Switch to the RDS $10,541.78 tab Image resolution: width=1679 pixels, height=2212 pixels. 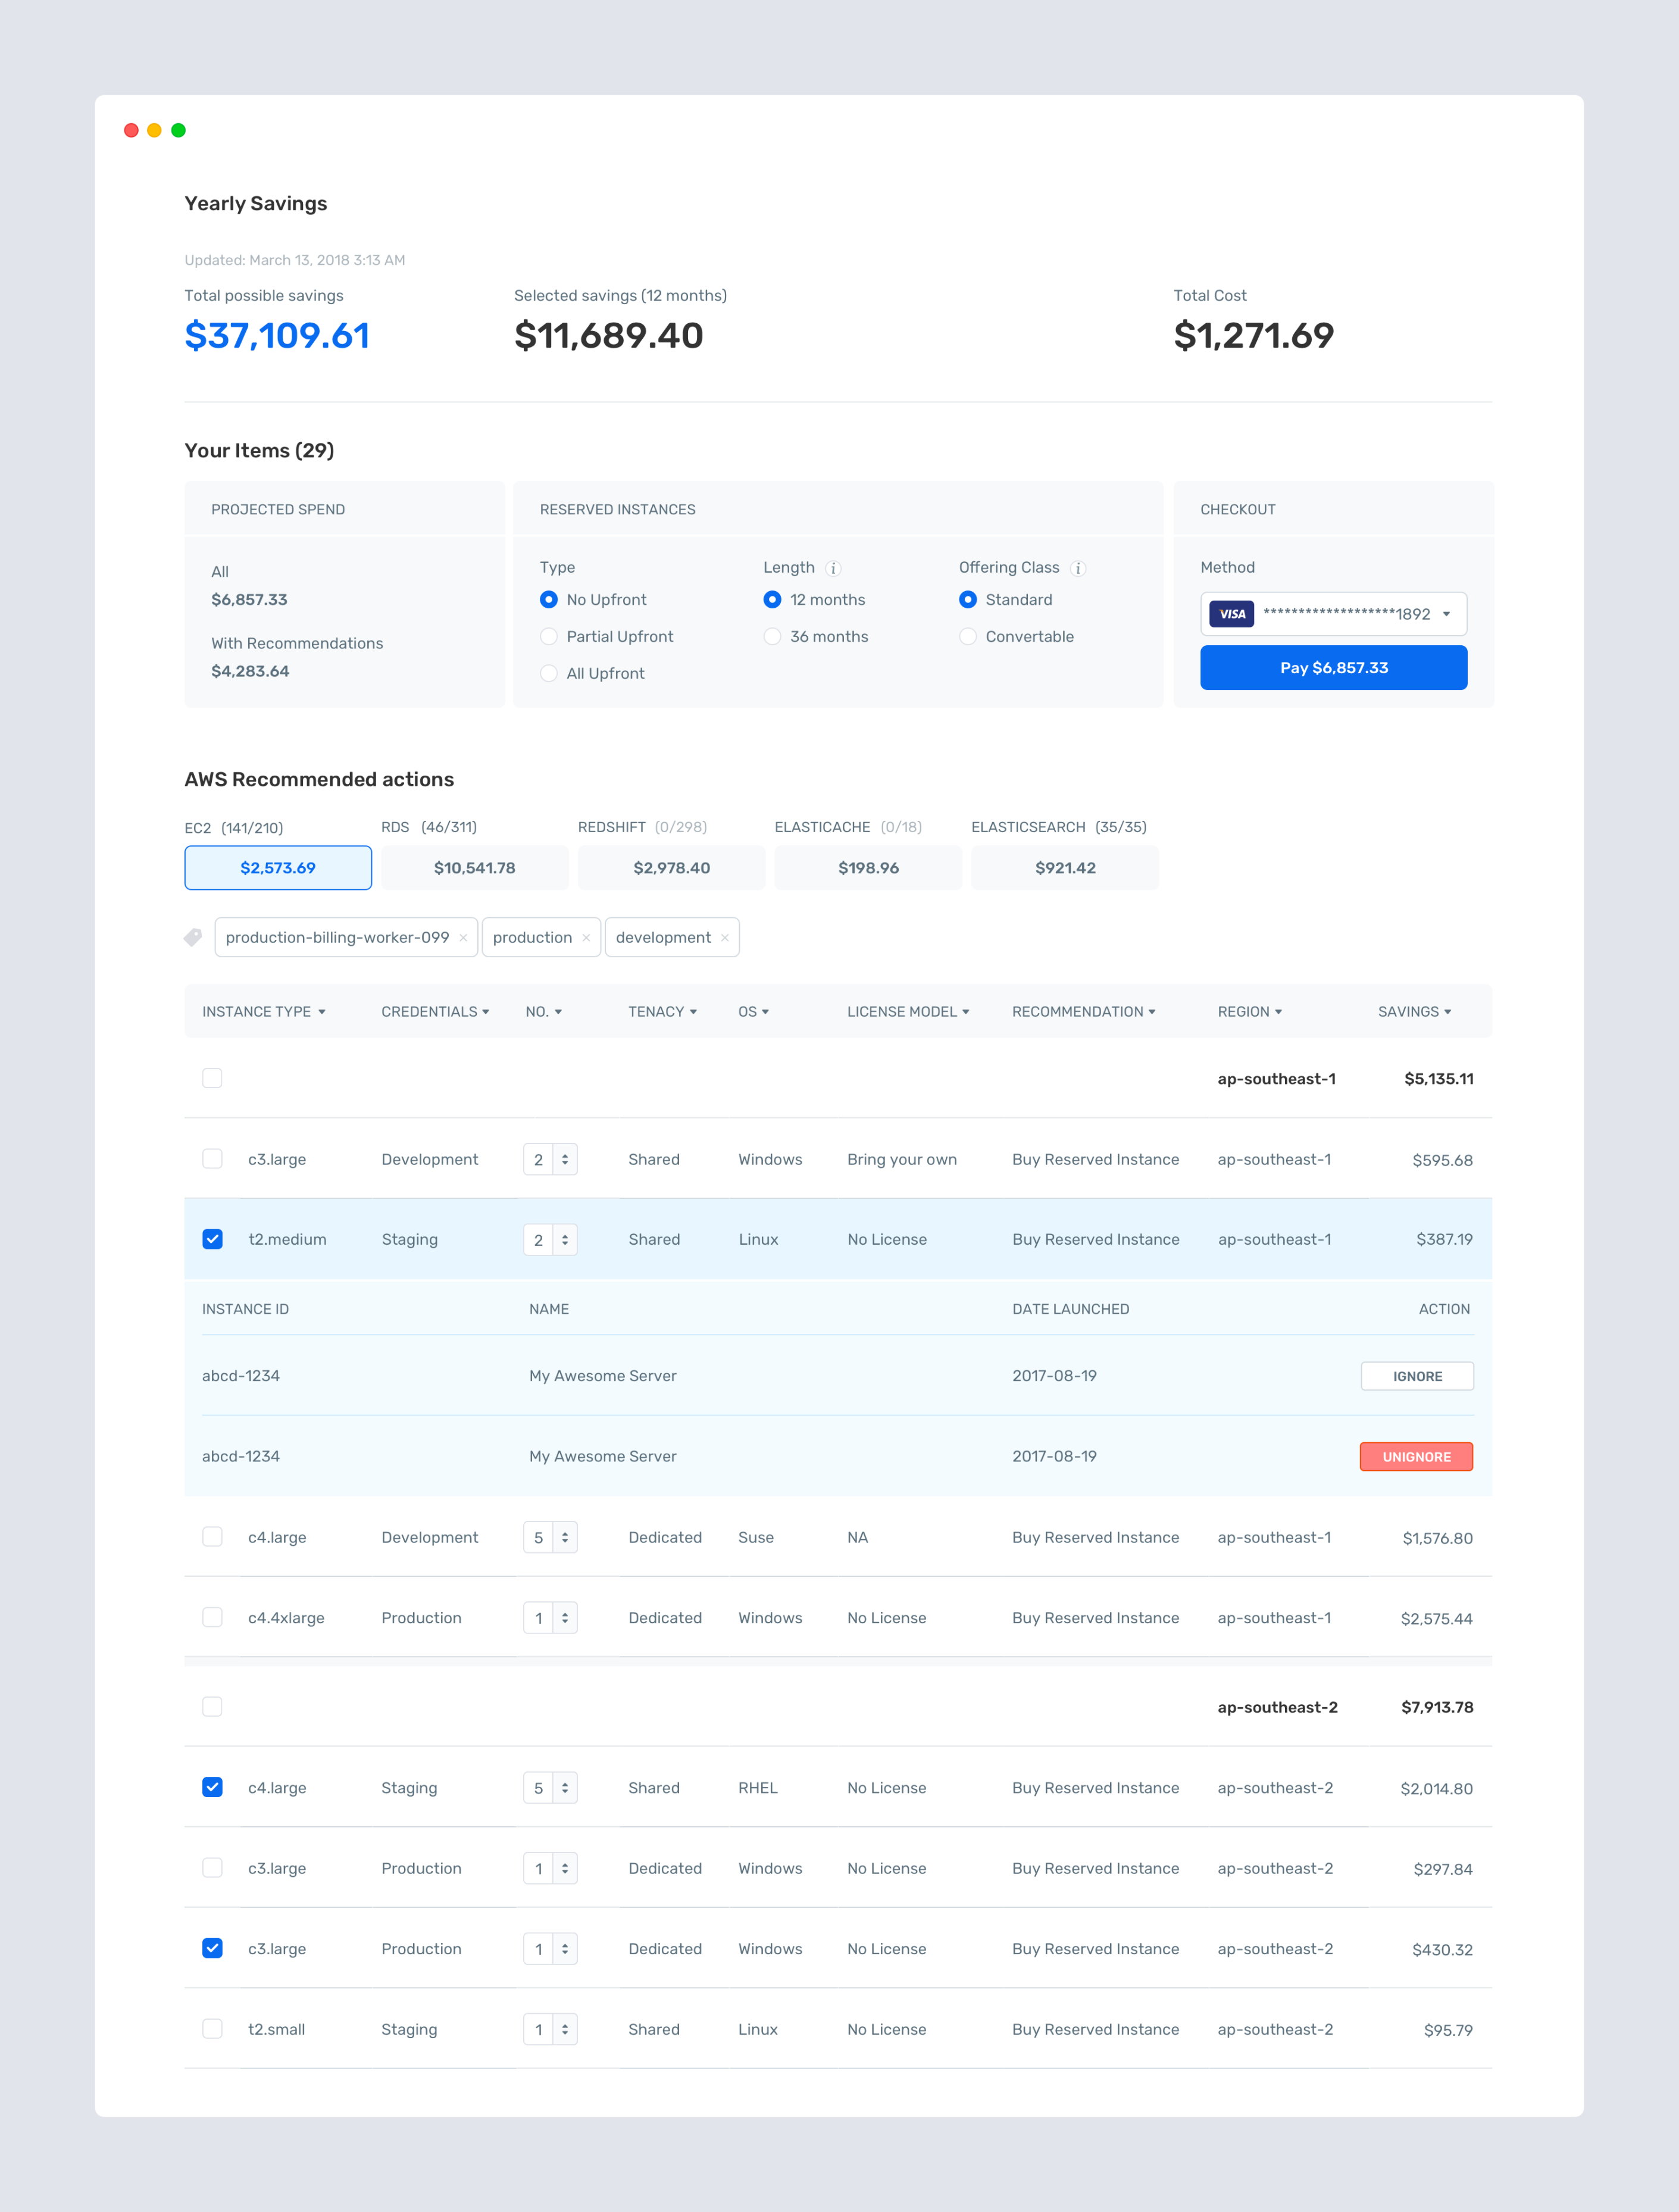474,867
